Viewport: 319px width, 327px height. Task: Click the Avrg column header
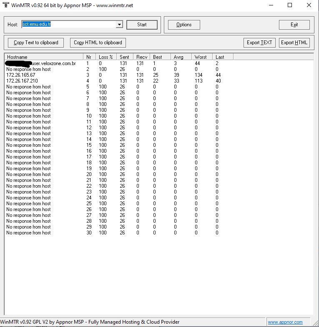pyautogui.click(x=181, y=57)
